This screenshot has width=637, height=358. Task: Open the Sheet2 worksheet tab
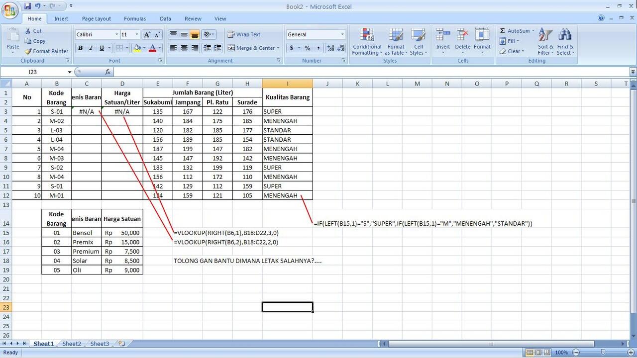72,344
